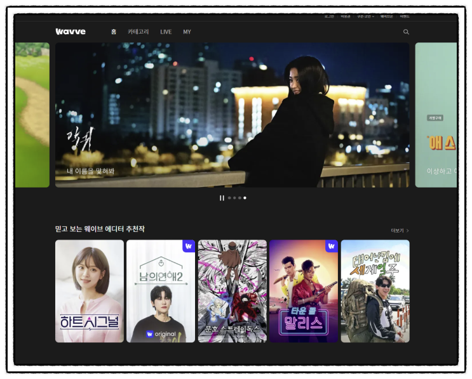The width and height of the screenshot is (472, 379).
Task: Open the search magnifier icon
Action: pos(406,32)
